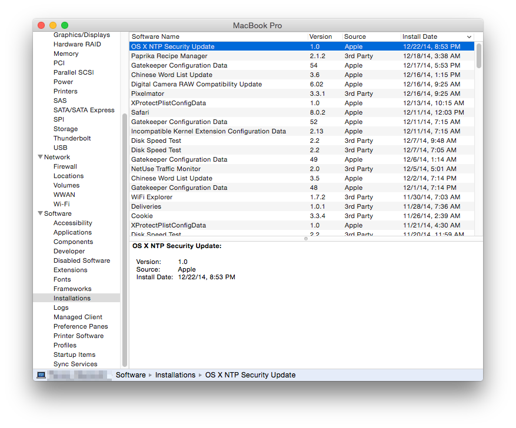516x428 pixels.
Task: Close the MacBook Pro window
Action: click(x=41, y=25)
